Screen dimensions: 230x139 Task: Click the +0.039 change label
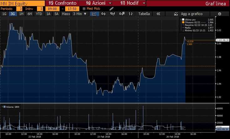pyautogui.click(x=190, y=42)
